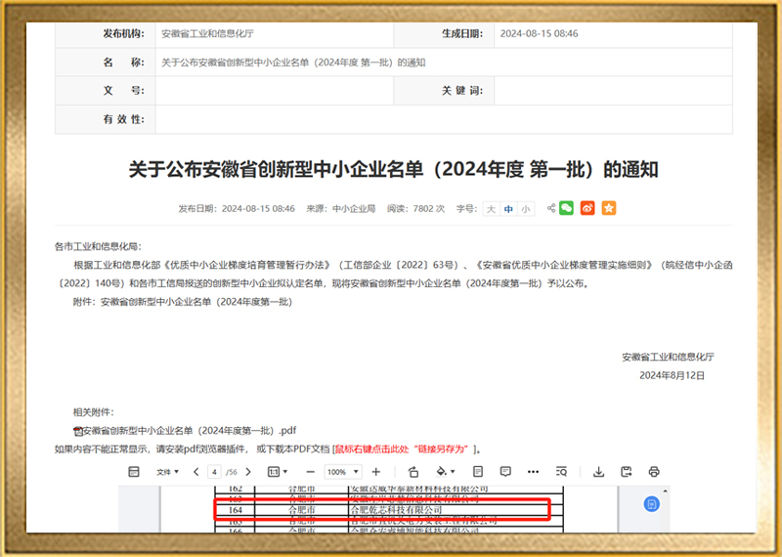Set font size to small (小)
The width and height of the screenshot is (782, 557).
pos(526,208)
